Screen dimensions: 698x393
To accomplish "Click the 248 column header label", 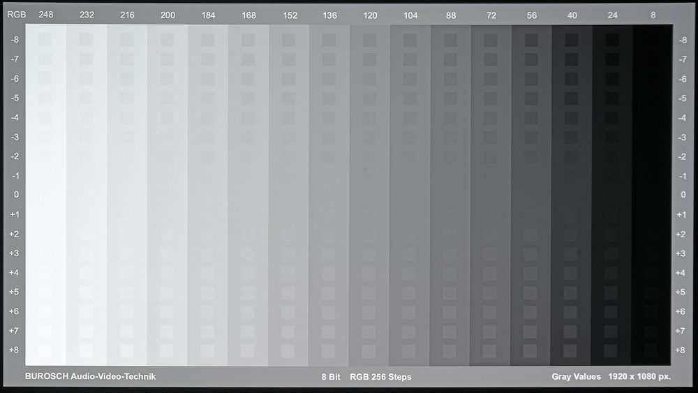I will coord(46,15).
